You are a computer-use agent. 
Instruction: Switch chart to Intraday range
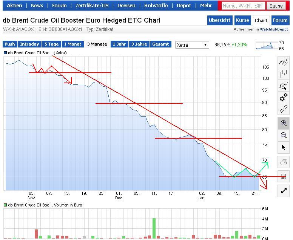point(29,44)
